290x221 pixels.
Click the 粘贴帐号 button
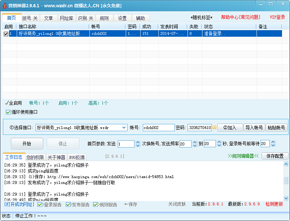[277, 128]
